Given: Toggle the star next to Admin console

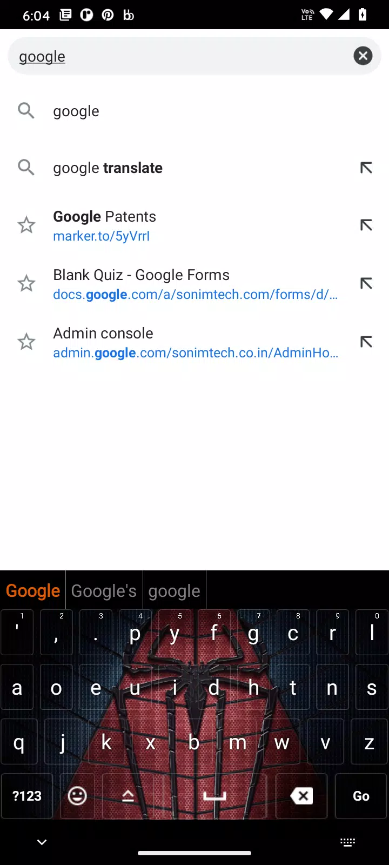Looking at the screenshot, I should pos(26,342).
